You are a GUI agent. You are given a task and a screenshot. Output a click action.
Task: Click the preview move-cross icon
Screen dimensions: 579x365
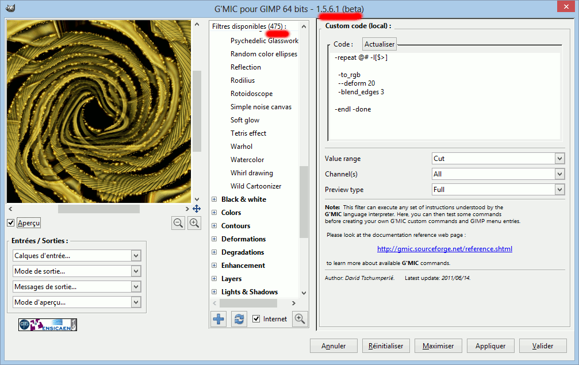pyautogui.click(x=197, y=209)
